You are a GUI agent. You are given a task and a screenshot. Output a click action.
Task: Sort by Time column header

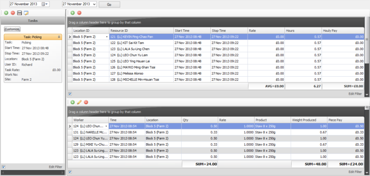click(127, 120)
